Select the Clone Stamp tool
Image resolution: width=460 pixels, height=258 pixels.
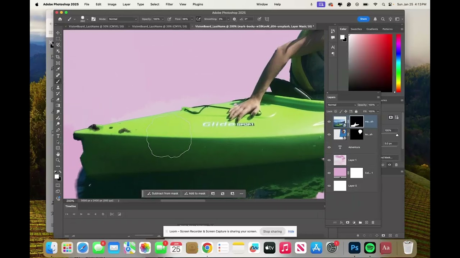point(58,87)
